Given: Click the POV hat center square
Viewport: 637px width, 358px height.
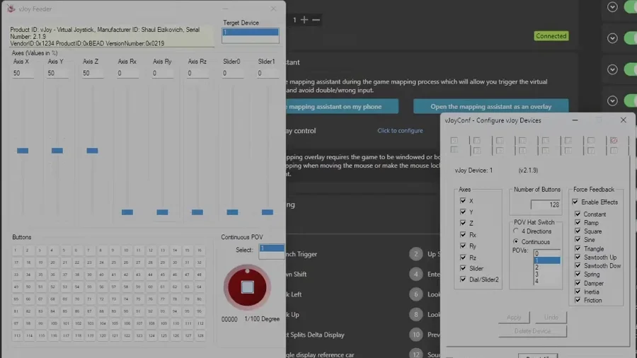Looking at the screenshot, I should [x=248, y=287].
